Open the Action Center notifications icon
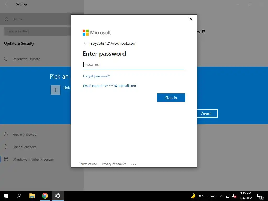 pyautogui.click(x=260, y=196)
